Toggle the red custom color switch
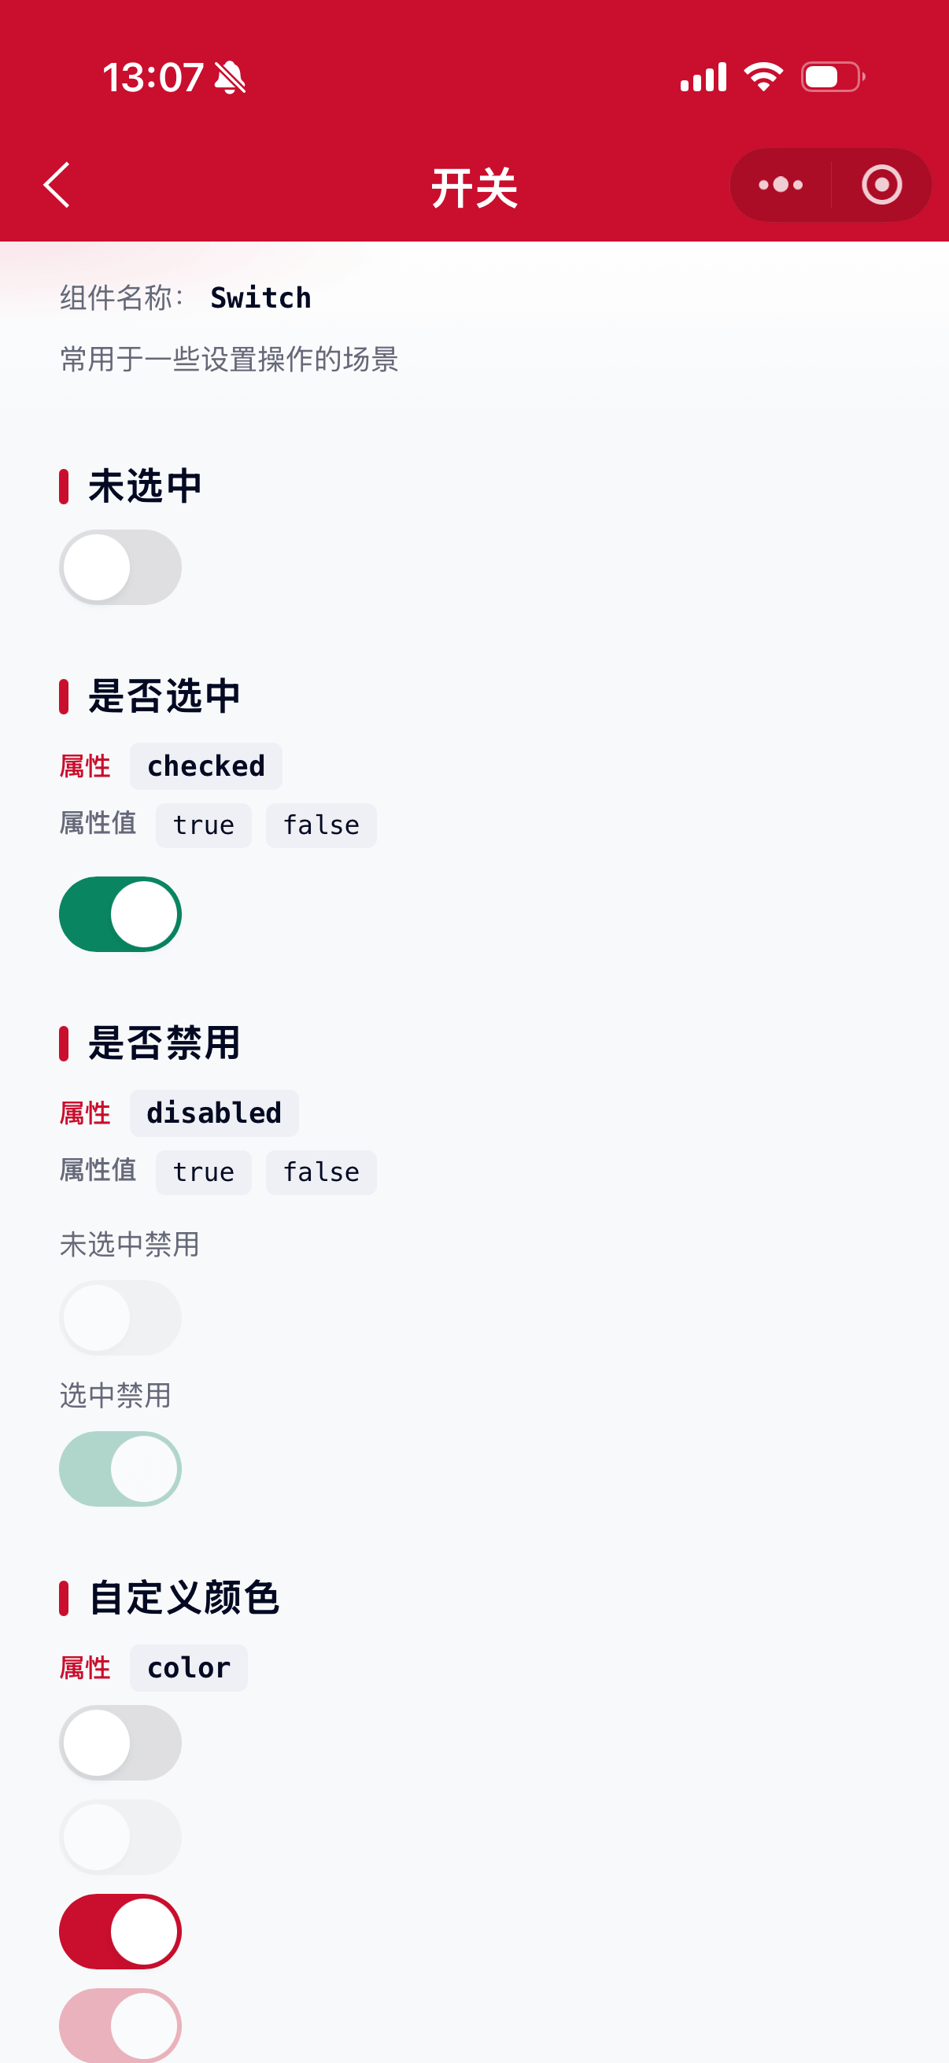 pyautogui.click(x=120, y=1931)
